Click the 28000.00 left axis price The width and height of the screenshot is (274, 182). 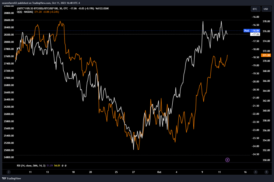coord(9,42)
